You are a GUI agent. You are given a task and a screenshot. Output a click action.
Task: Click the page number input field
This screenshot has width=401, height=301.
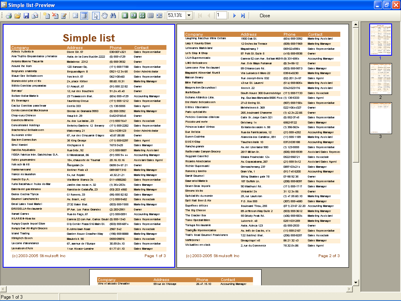(221, 16)
